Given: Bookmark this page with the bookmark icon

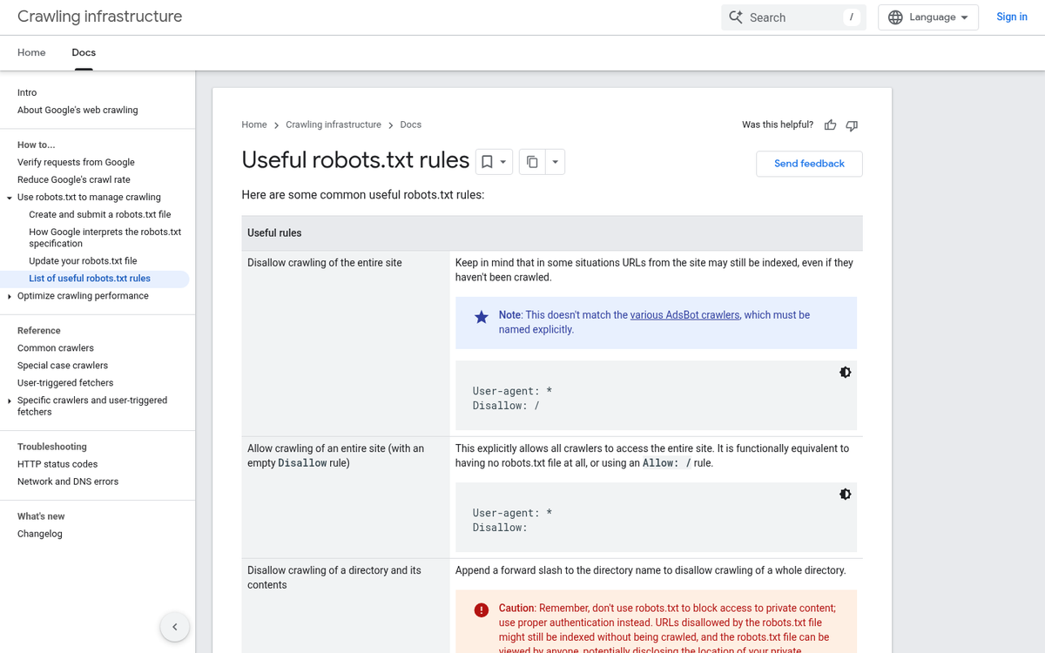Looking at the screenshot, I should (x=487, y=162).
